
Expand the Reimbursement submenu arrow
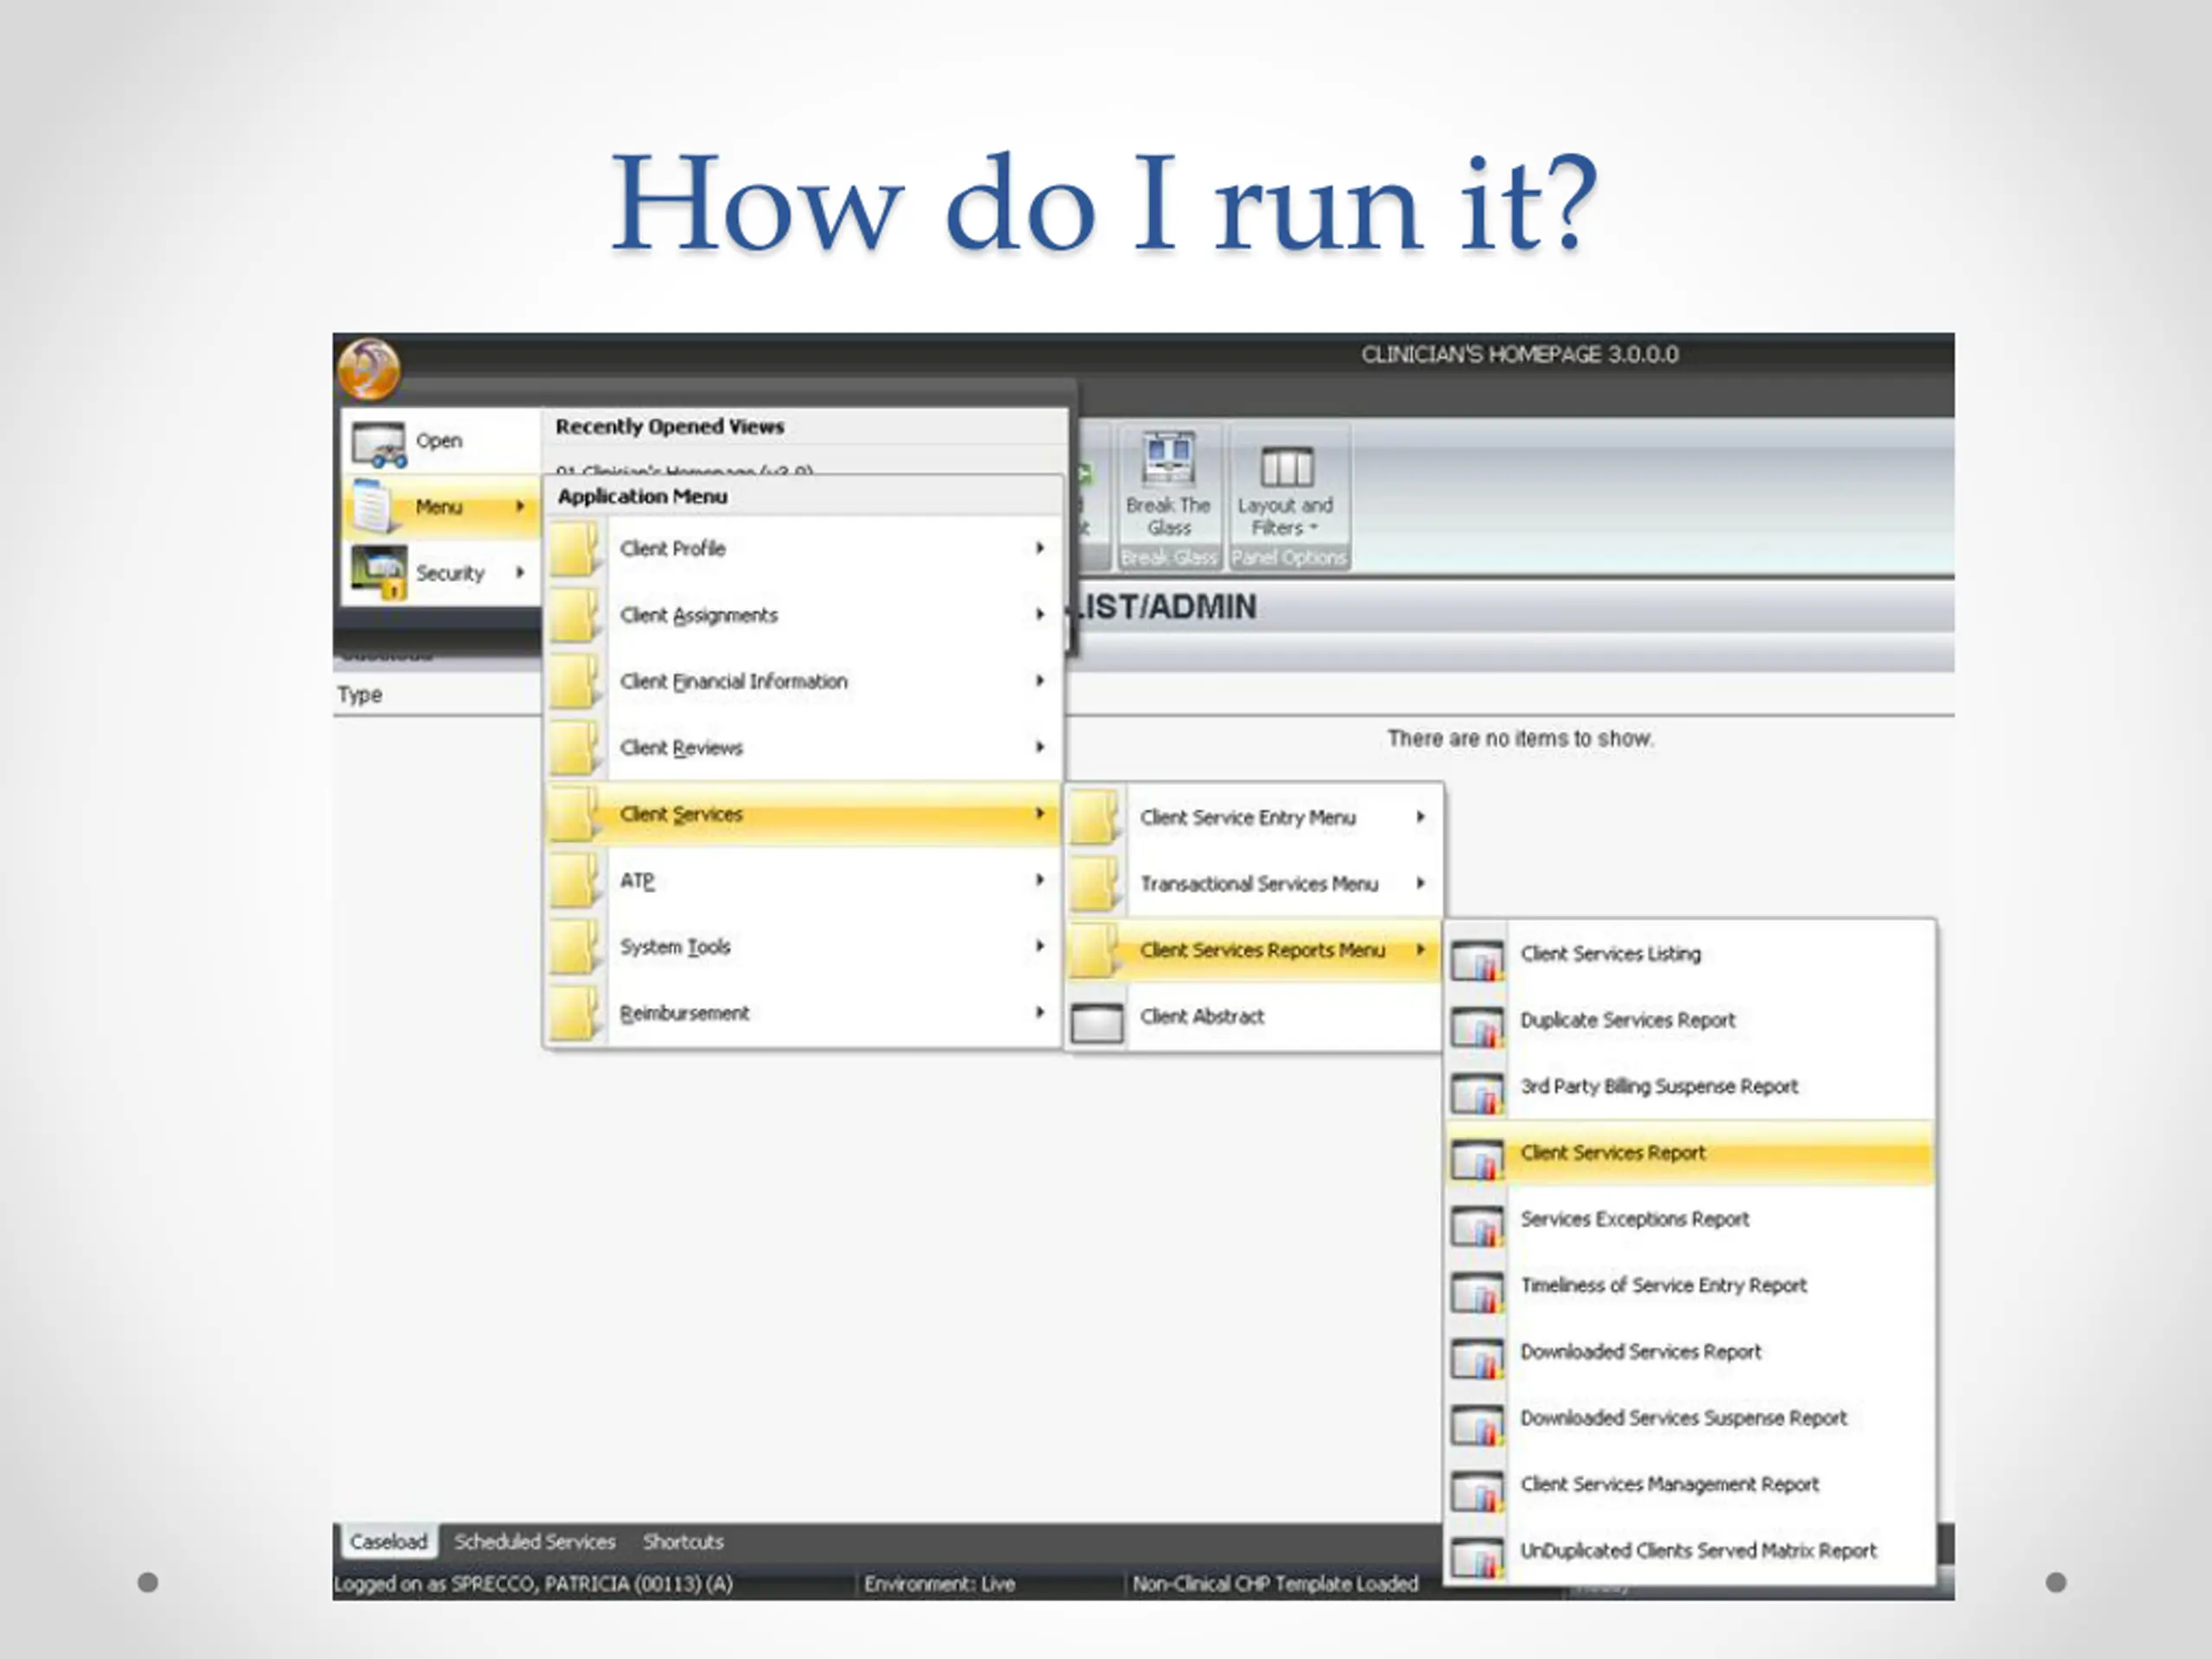coord(1040,1012)
